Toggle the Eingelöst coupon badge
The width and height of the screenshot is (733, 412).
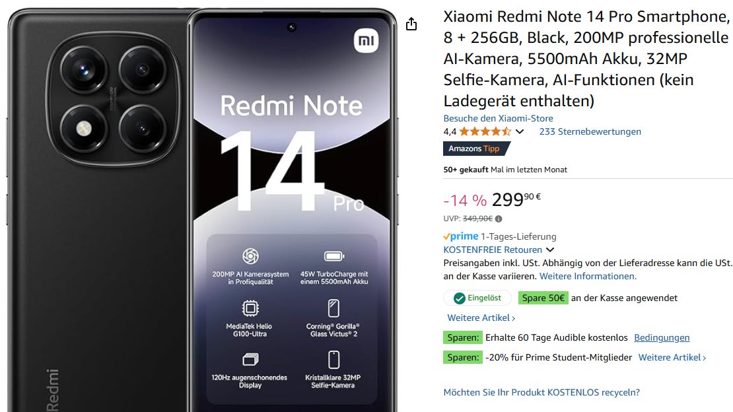coord(477,298)
